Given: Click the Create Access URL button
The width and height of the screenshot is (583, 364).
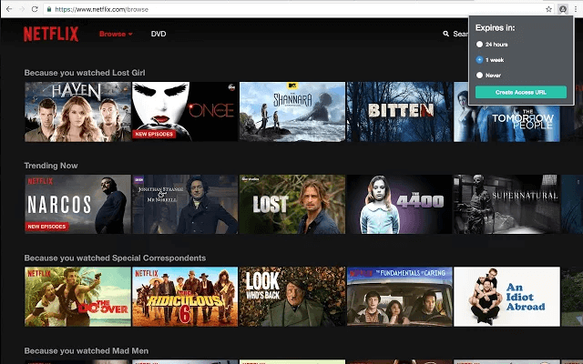Looking at the screenshot, I should point(521,92).
